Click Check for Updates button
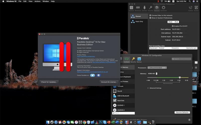This screenshot has width=201, height=125. [49, 82]
